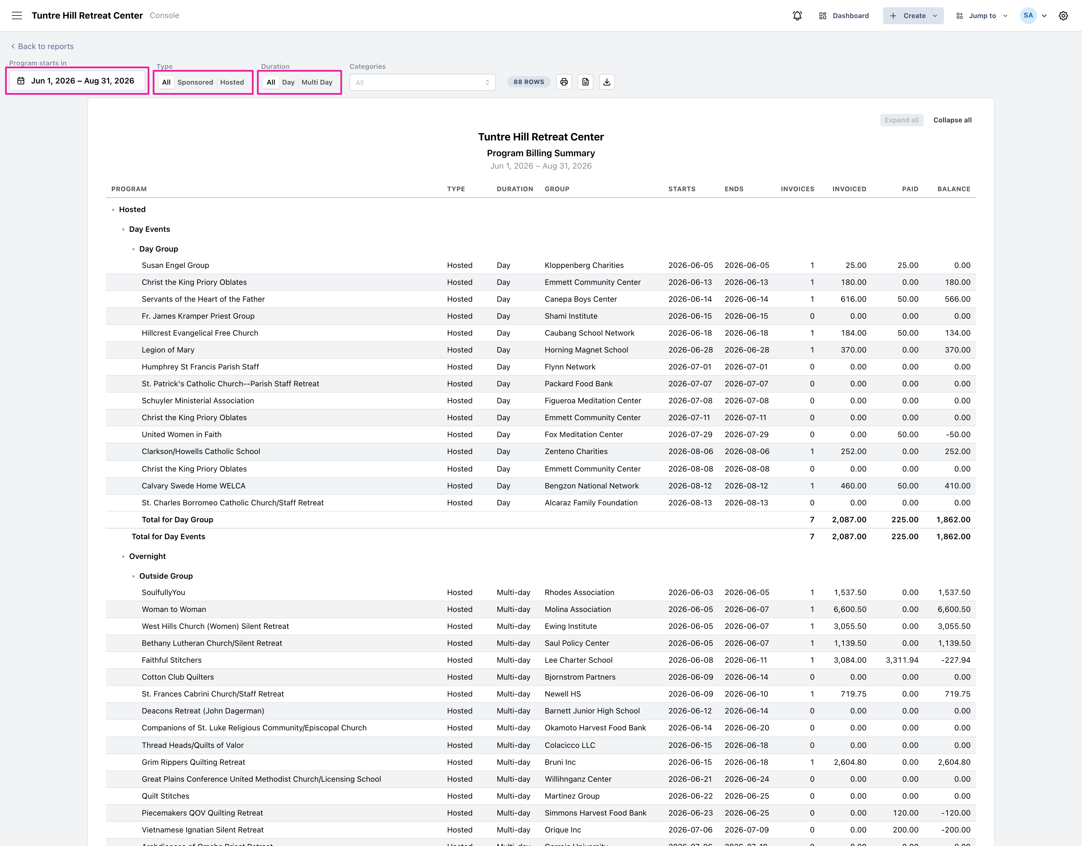Screen dimensions: 1082x846
Task: Collapse the Day Group subsection
Action: tap(133, 250)
